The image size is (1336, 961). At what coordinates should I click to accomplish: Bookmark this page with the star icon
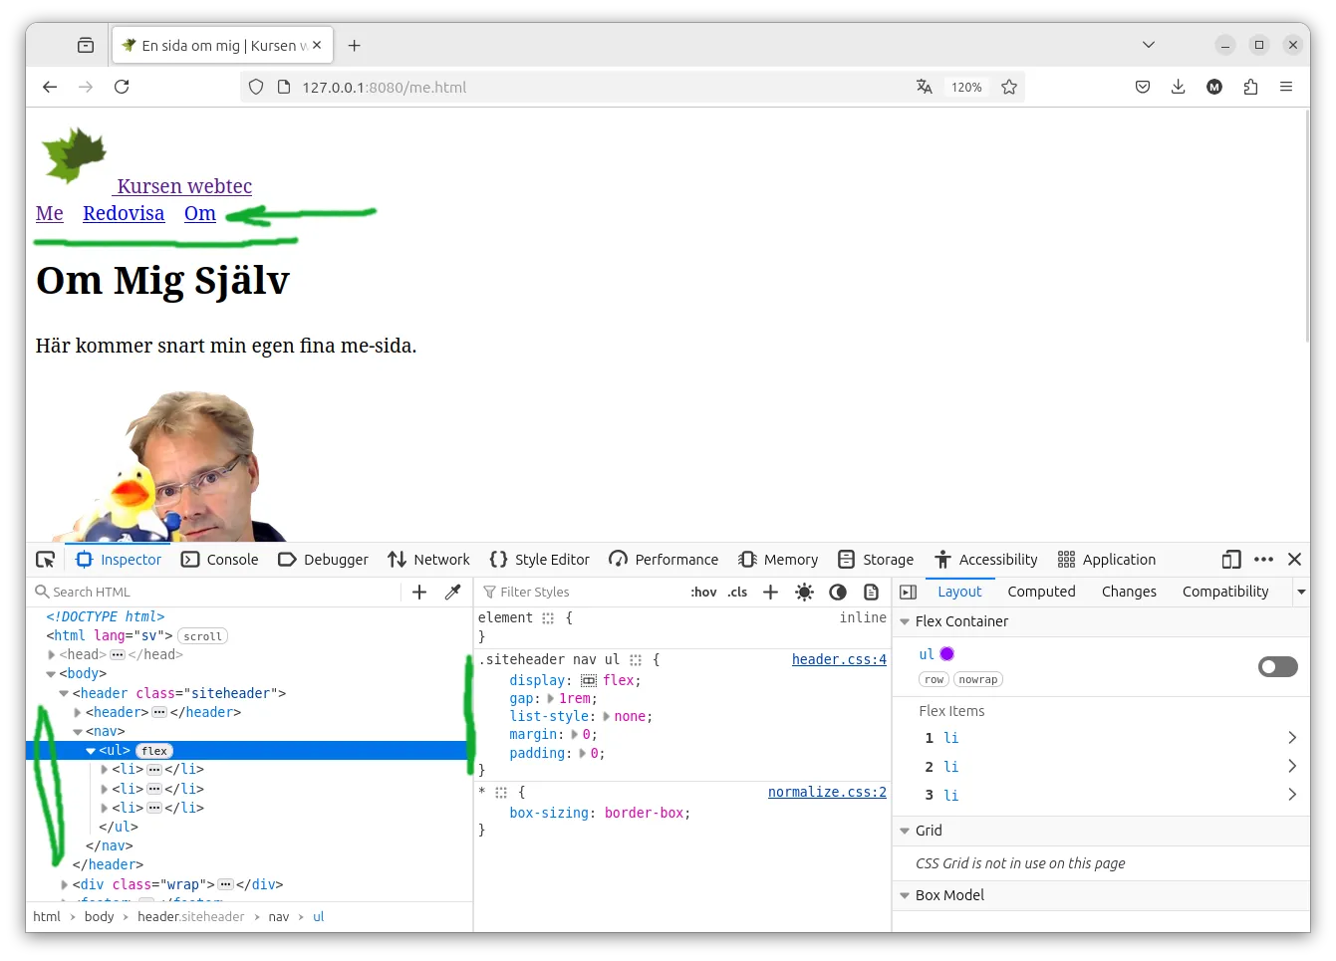1009,87
